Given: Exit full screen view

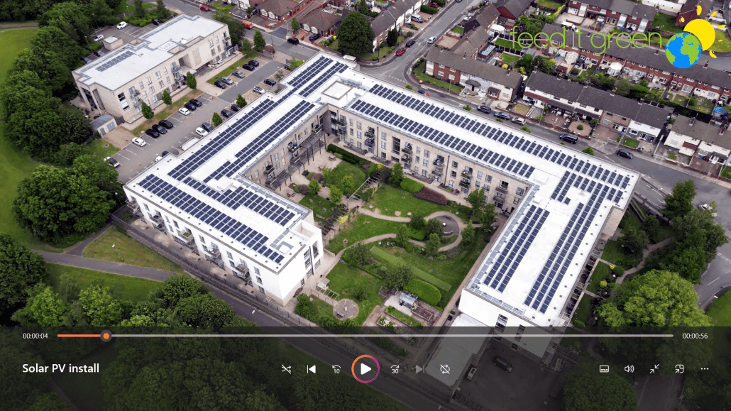Looking at the screenshot, I should click(x=654, y=369).
